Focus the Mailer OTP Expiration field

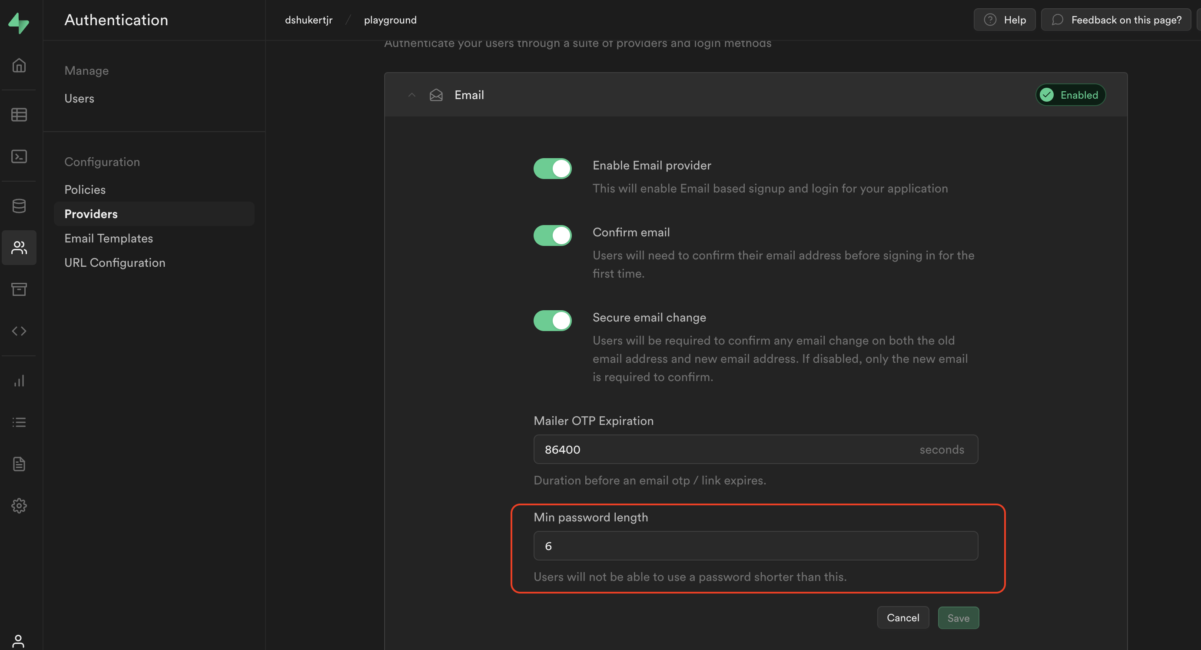[755, 449]
